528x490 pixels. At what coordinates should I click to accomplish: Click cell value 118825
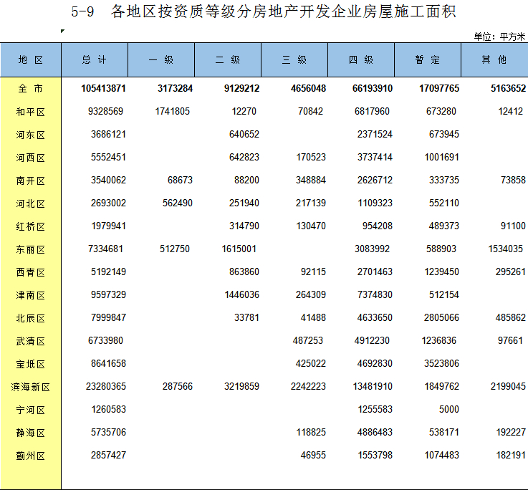[x=311, y=432]
